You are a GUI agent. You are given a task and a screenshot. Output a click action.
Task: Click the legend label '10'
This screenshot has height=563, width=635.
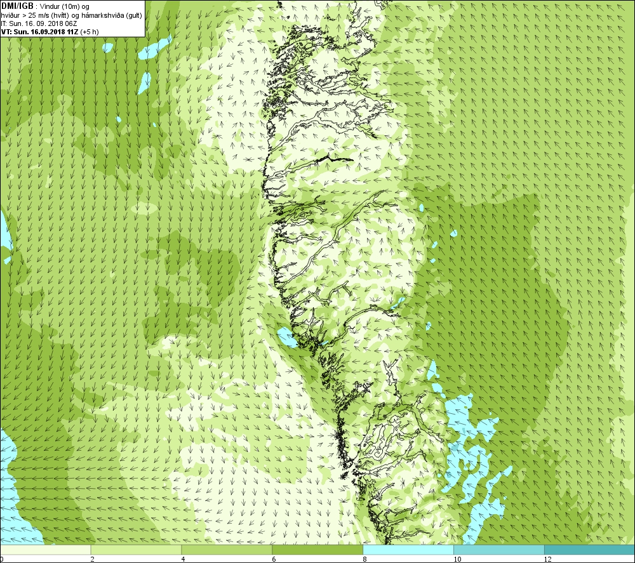pos(457,559)
